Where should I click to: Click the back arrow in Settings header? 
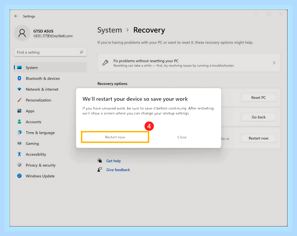coord(16,16)
